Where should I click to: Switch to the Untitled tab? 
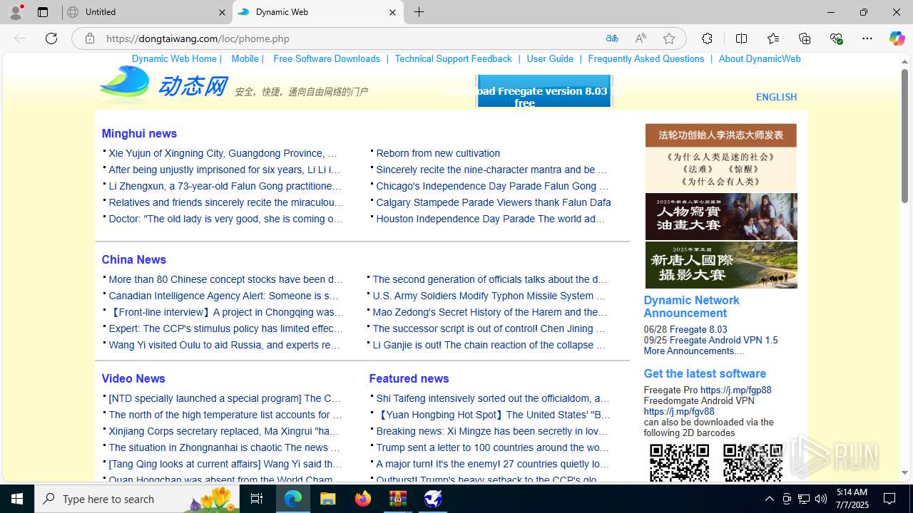[x=147, y=12]
